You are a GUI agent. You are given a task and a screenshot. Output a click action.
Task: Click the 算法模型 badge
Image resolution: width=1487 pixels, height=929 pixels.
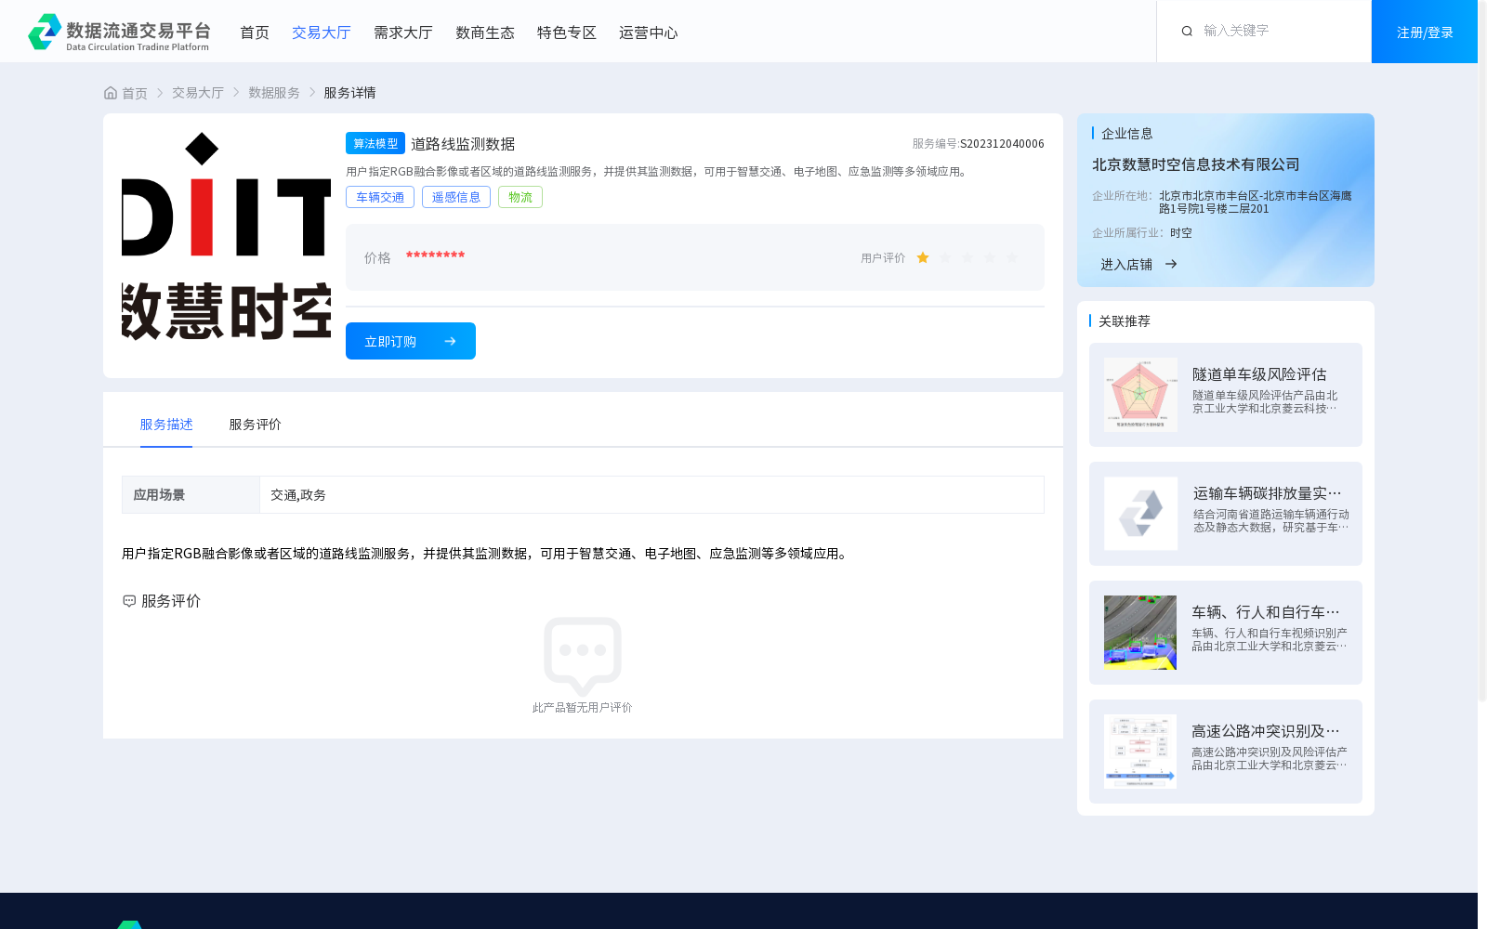[x=375, y=143]
